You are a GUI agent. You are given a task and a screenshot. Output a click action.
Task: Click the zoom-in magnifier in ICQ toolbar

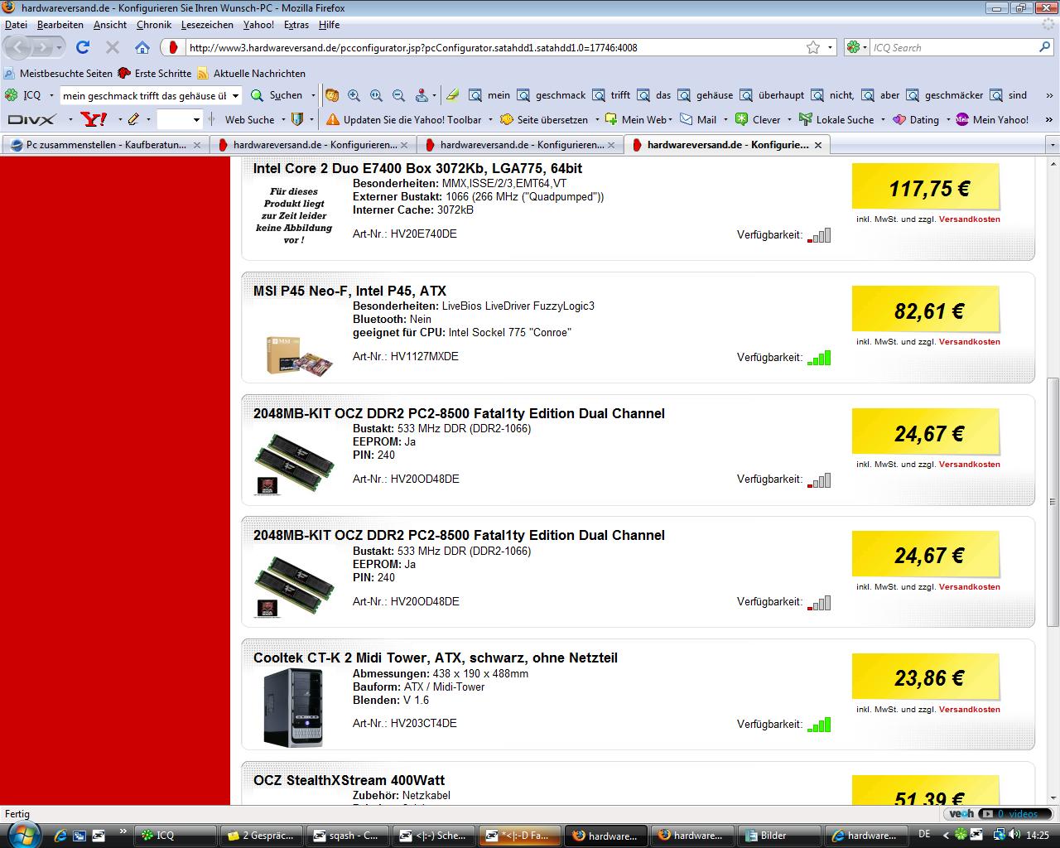pos(354,95)
